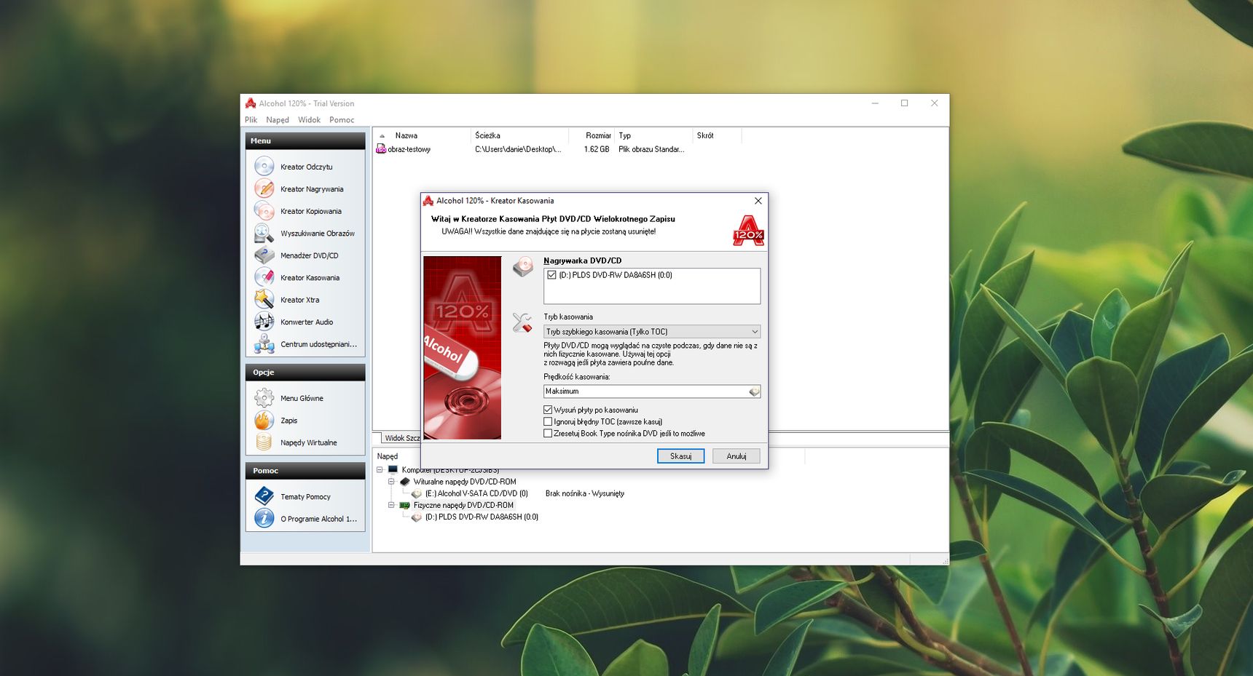Click 'Plik obrazu Standar...' type cell
The image size is (1253, 676).
click(x=651, y=149)
